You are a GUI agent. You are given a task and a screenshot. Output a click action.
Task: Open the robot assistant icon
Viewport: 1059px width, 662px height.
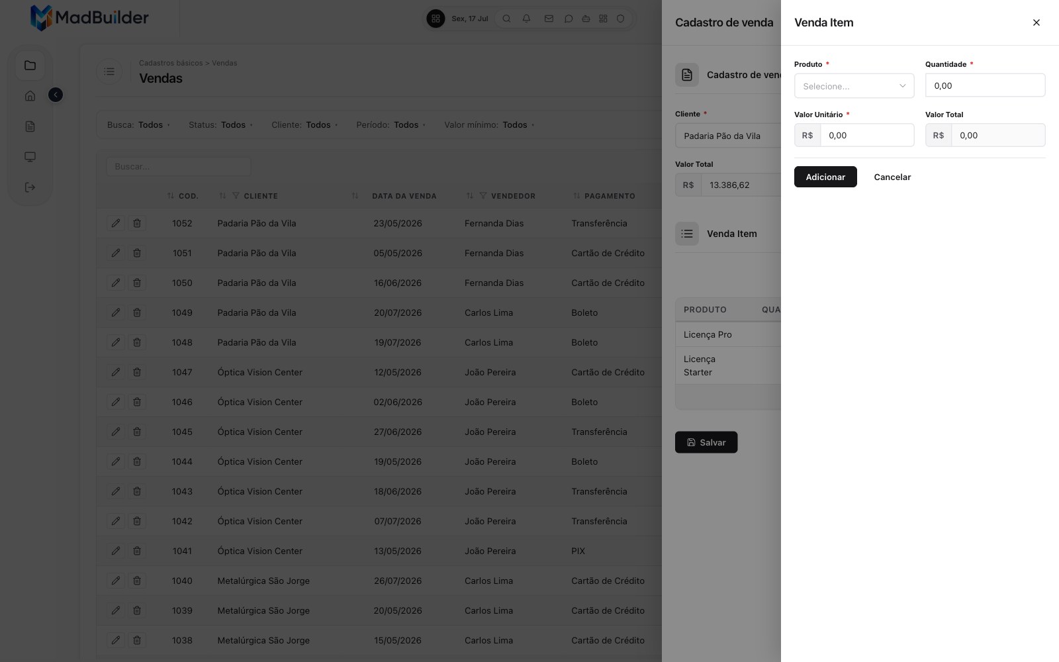586,19
